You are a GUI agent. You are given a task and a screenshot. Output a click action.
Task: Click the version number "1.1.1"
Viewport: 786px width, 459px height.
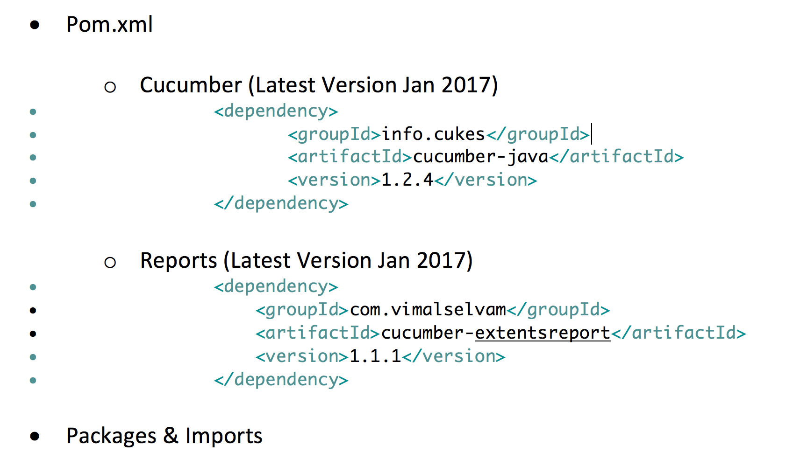[375, 356]
